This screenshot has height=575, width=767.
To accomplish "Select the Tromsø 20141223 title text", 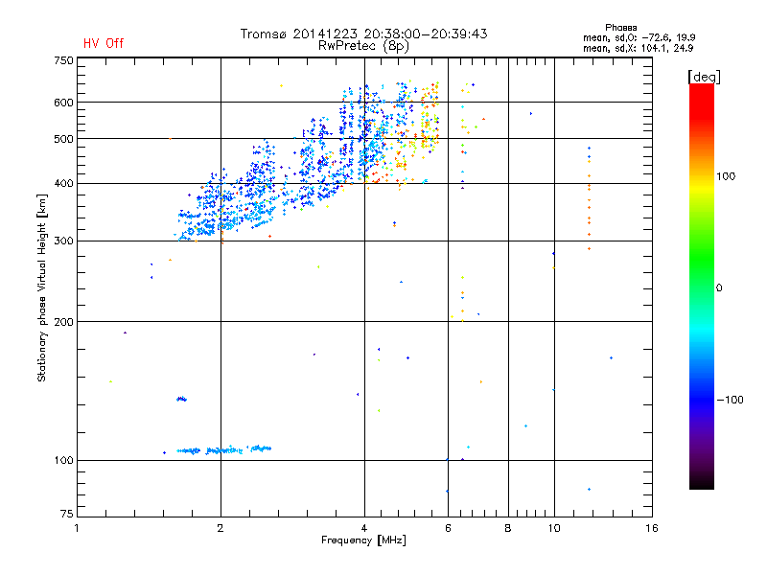I will coord(364,34).
